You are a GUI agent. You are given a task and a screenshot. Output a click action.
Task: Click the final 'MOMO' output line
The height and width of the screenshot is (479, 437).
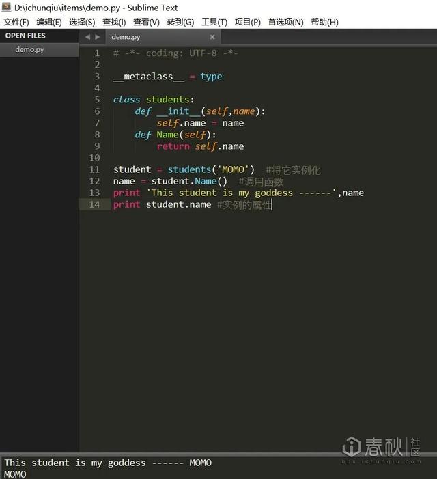click(15, 474)
